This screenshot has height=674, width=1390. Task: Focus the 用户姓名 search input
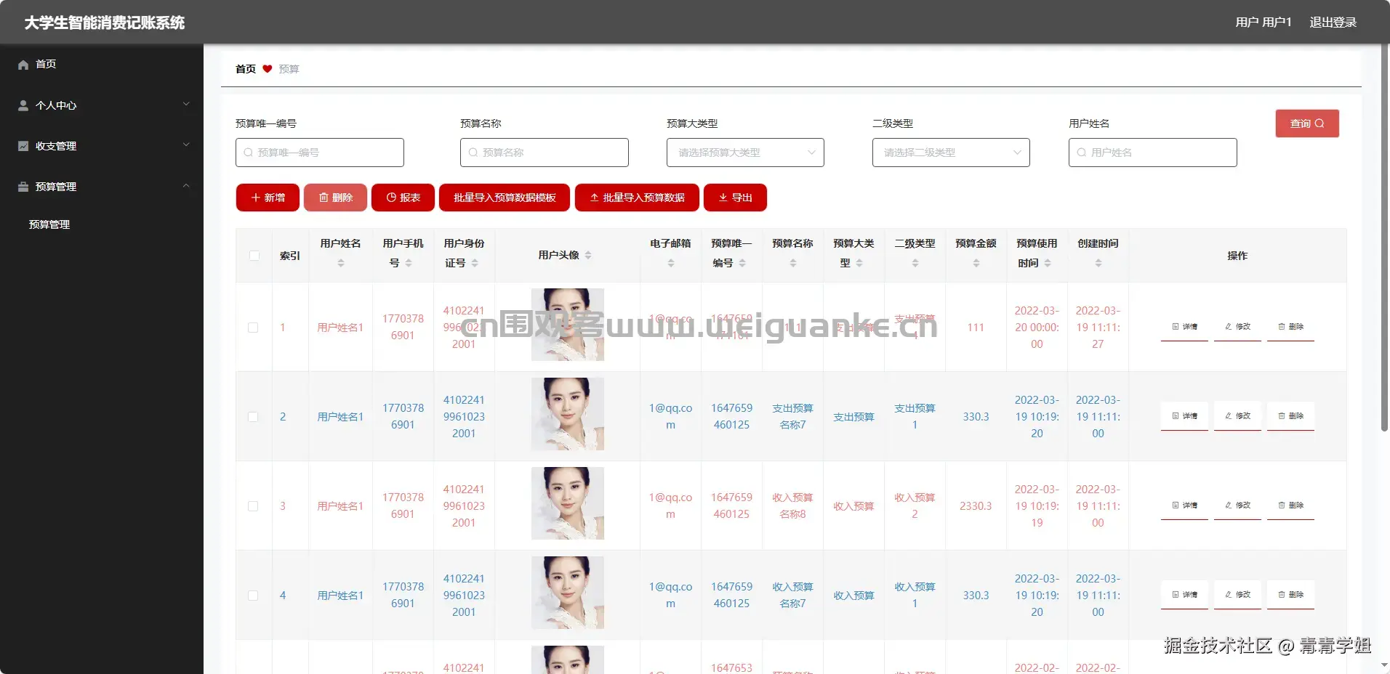pyautogui.click(x=1153, y=153)
